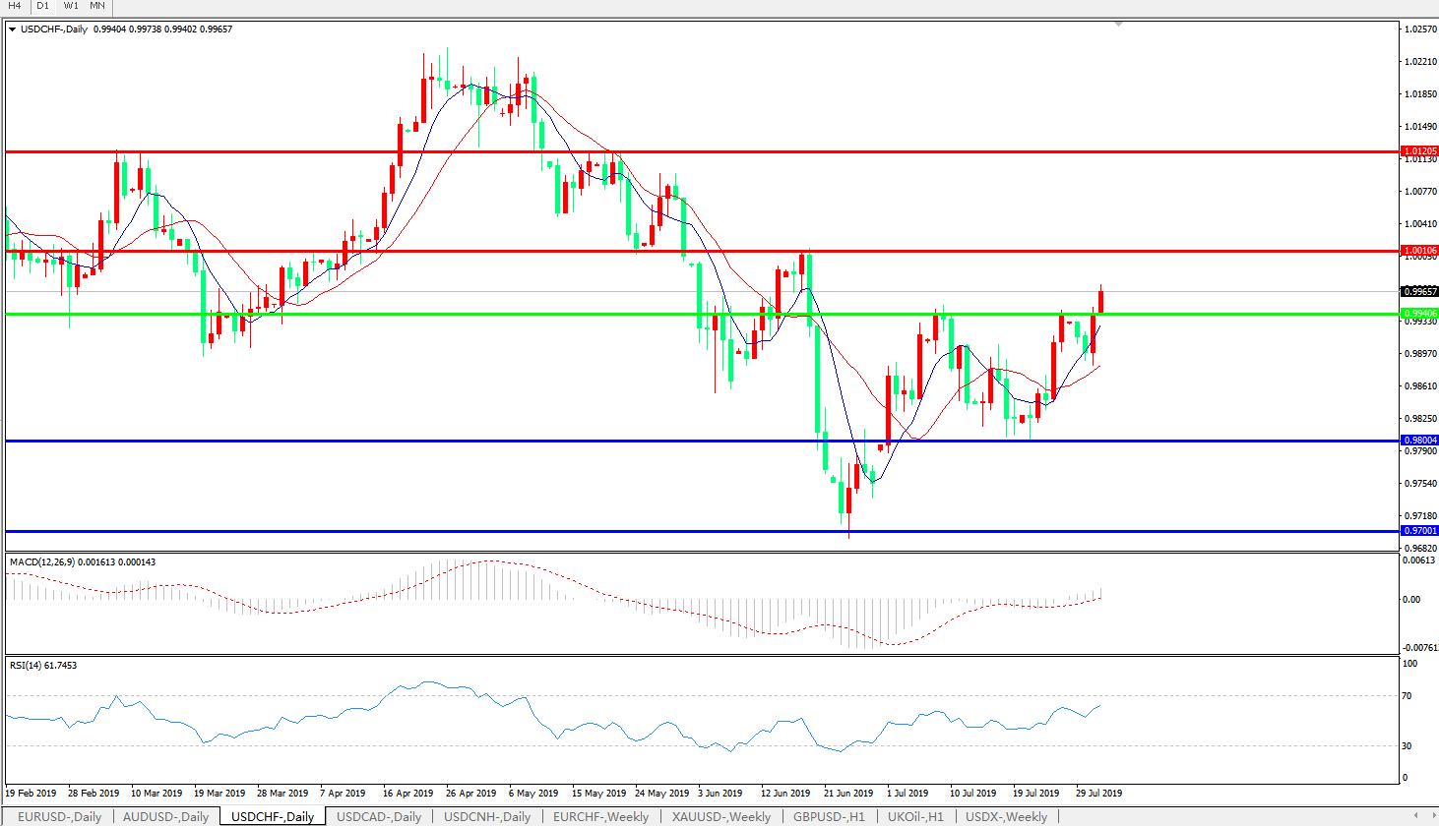This screenshot has height=826, width=1439.
Task: Open the USDCAD-,Daily chart tab
Action: (x=379, y=816)
